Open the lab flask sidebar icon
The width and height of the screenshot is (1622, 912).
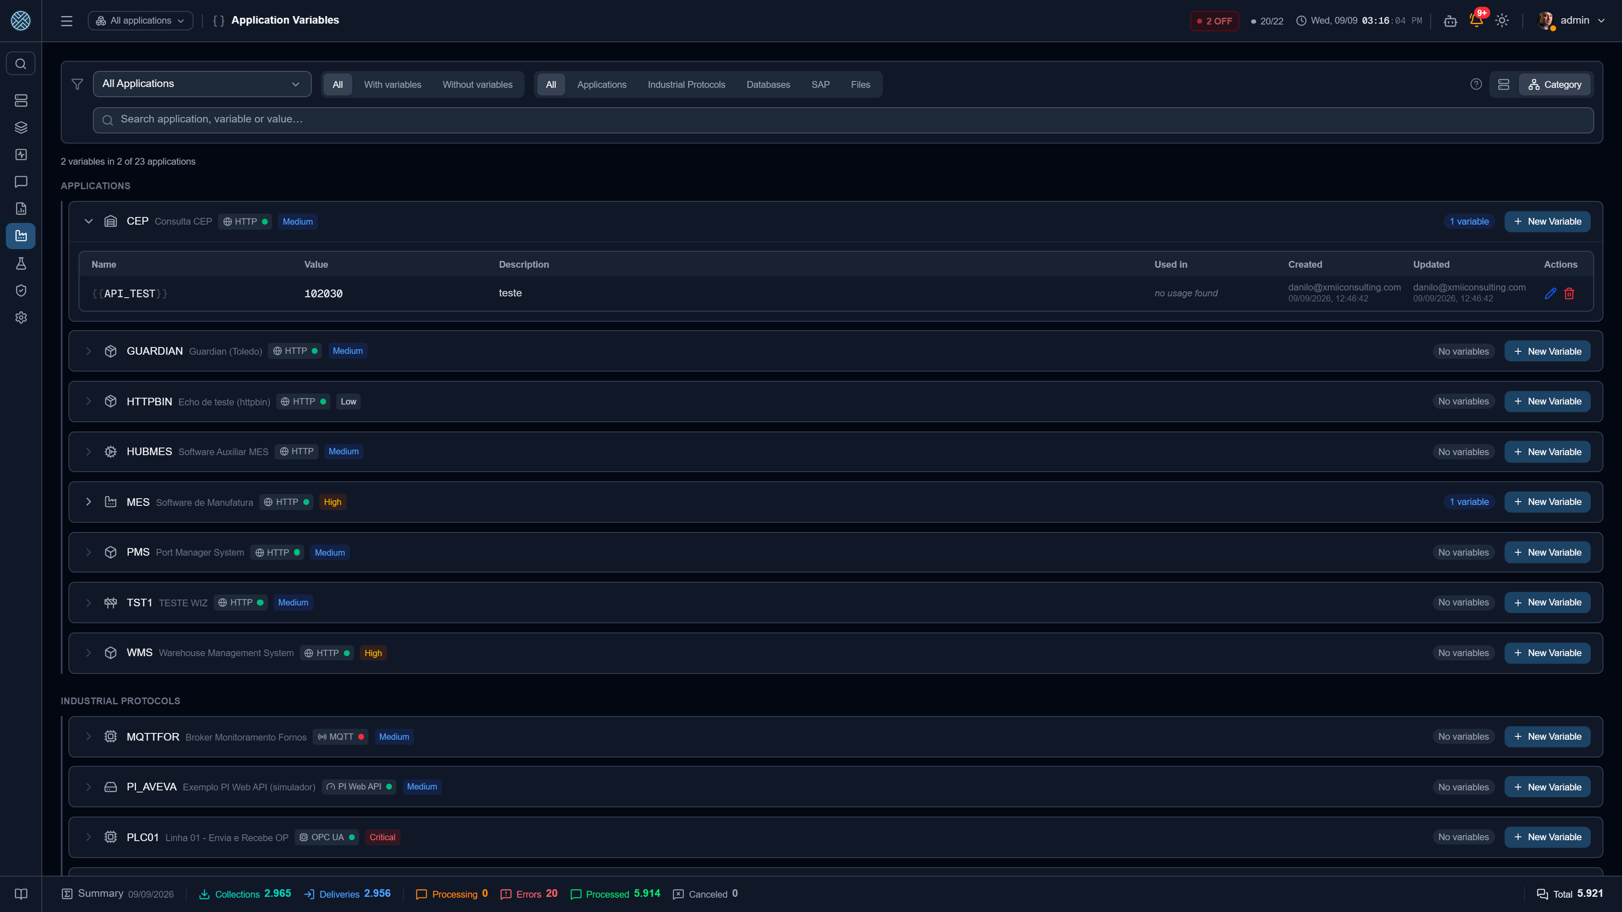(21, 263)
